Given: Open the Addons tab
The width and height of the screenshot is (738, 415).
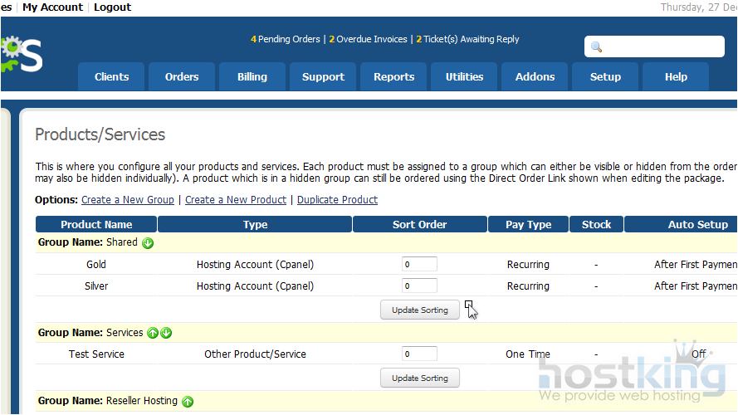Looking at the screenshot, I should [535, 77].
